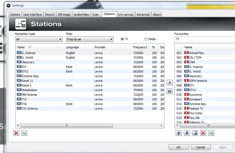Open the Record tab
The width and height of the screenshot is (235, 153).
click(50, 14)
